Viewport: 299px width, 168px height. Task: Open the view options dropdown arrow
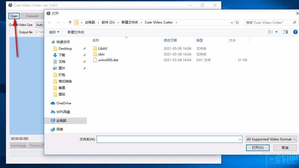277,32
